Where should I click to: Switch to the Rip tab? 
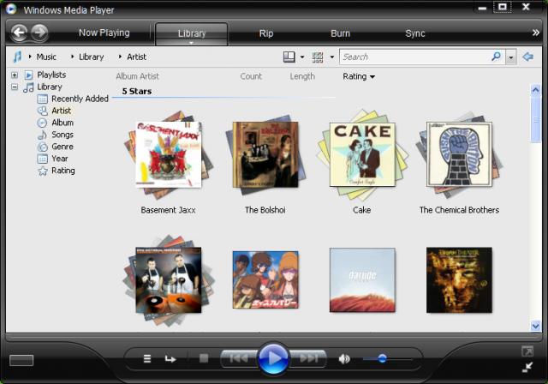[266, 33]
